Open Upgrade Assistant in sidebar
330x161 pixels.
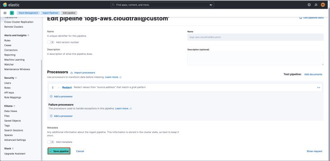(15, 154)
